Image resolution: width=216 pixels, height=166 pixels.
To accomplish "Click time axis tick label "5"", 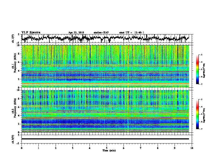I will 107,148.
